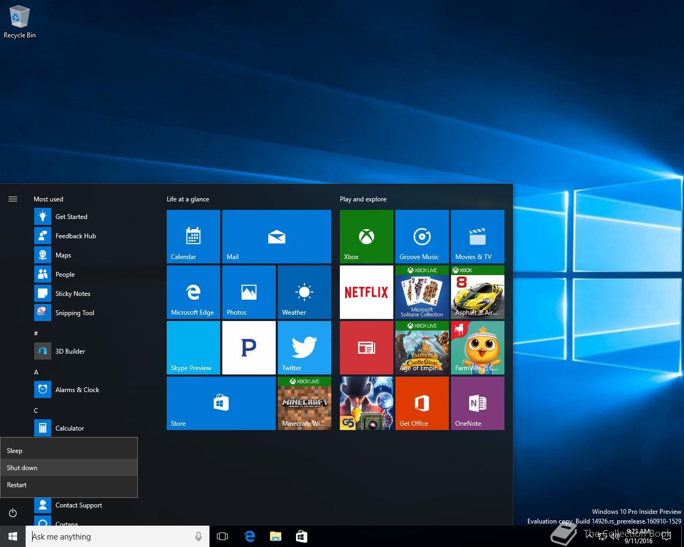Open the Groove Music tile
Screen dimensions: 684x547
pos(422,237)
